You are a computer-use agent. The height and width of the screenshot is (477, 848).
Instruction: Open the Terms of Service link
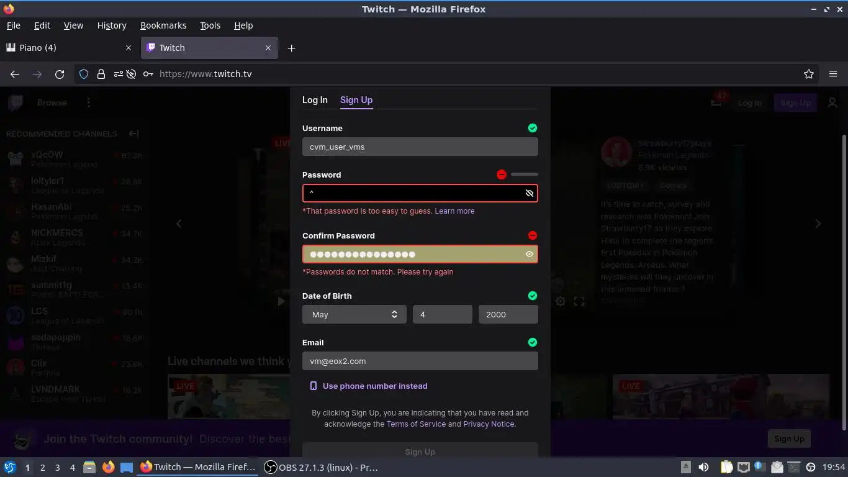[x=416, y=424]
